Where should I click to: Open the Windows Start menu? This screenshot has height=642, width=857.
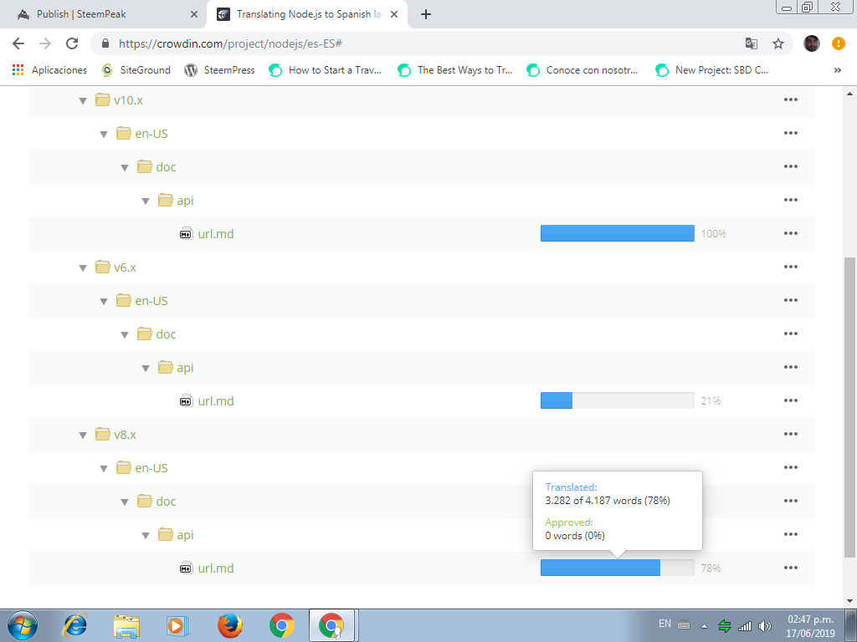pyautogui.click(x=23, y=624)
